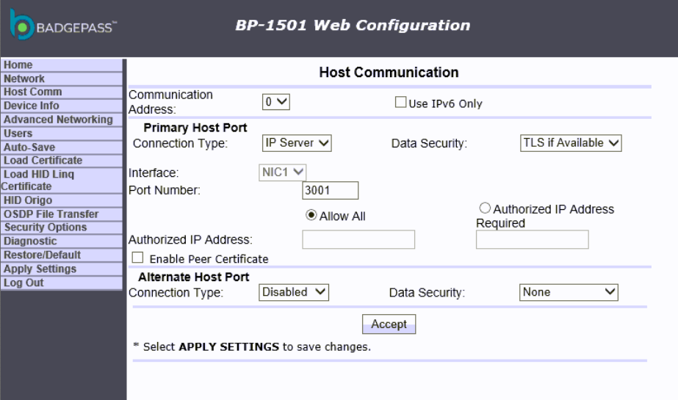Tick the Enable Peer Certificate checkbox
The width and height of the screenshot is (678, 400).
tap(137, 258)
